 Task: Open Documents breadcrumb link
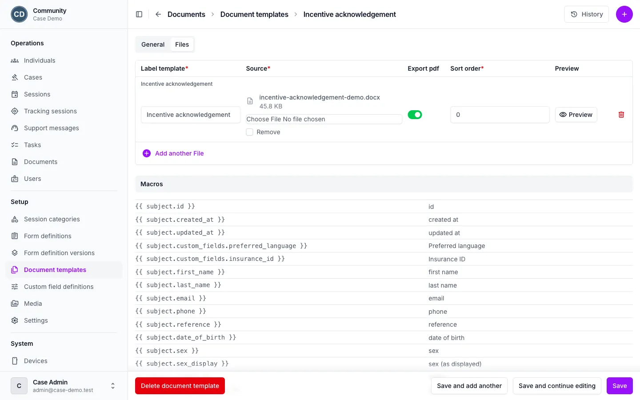(186, 14)
